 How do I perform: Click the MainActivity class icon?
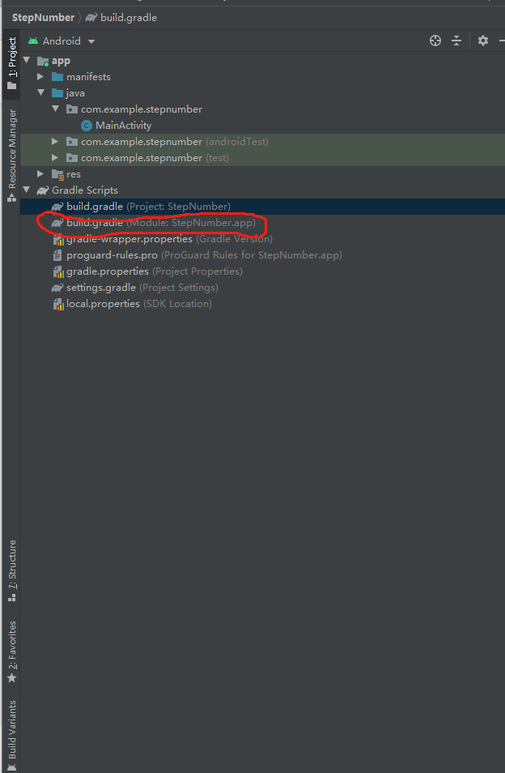click(x=86, y=126)
